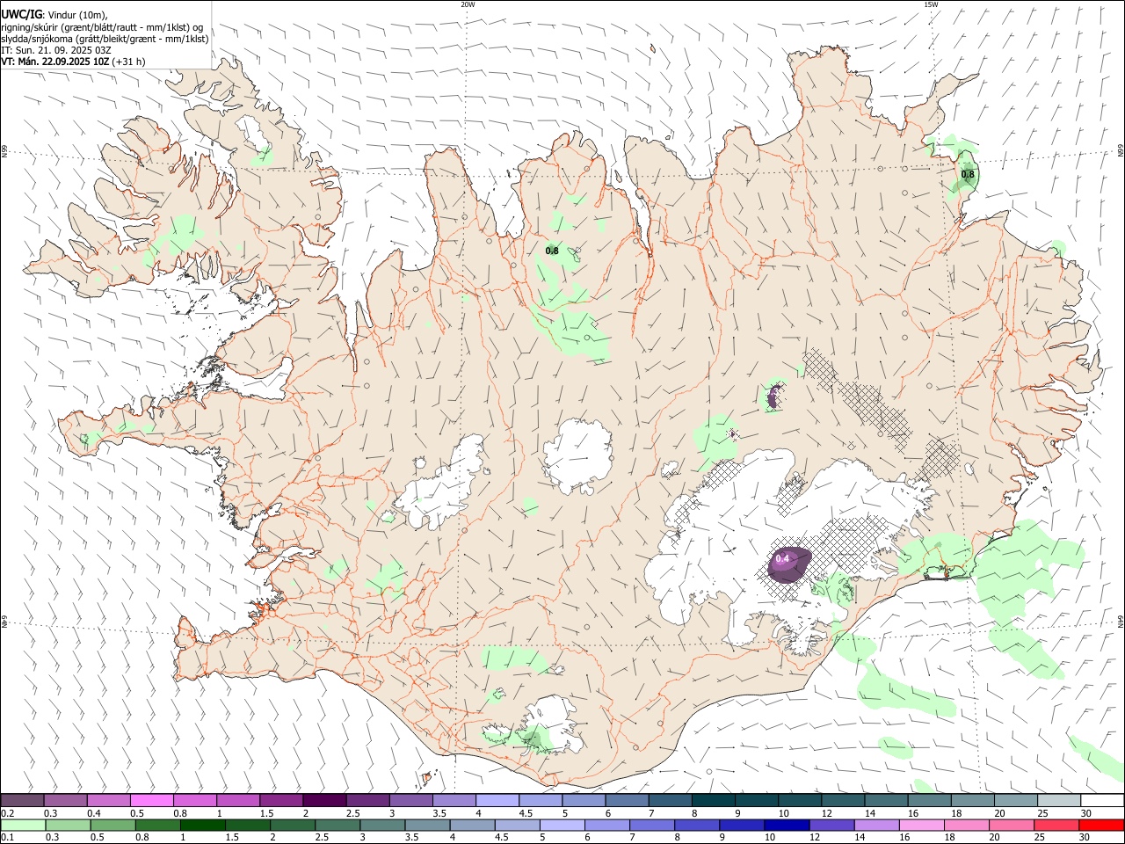
Task: Select upper legend swatch starting at 18
Action: coord(973,800)
